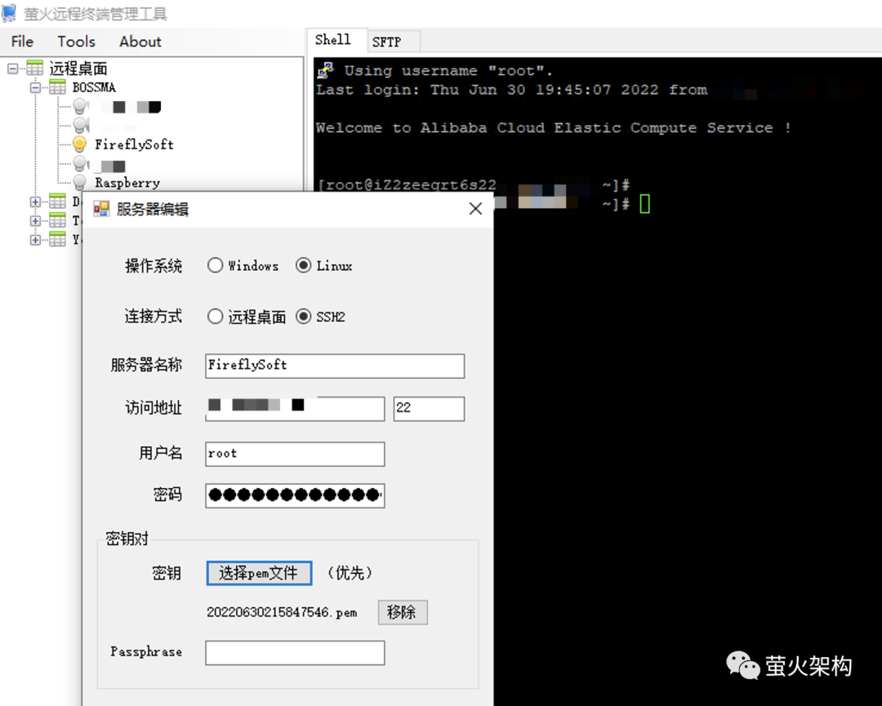Click inside the Passphrase input field
Screen dimensions: 882x706
[294, 652]
